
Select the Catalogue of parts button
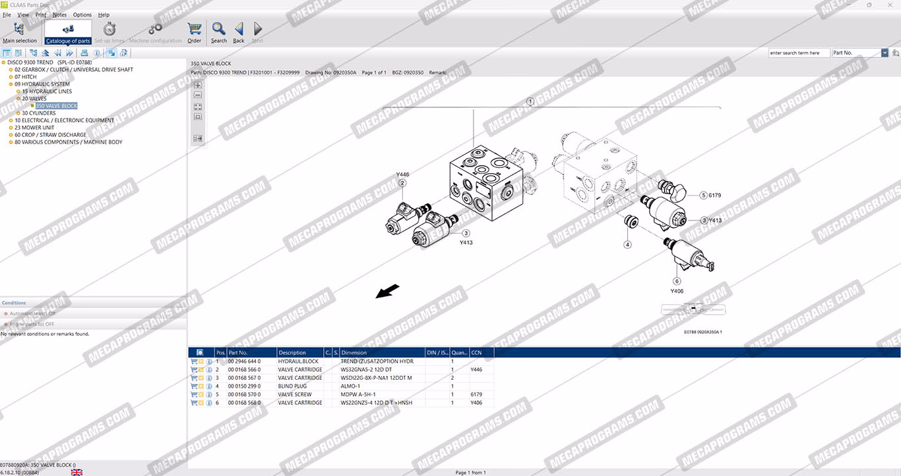tap(68, 32)
